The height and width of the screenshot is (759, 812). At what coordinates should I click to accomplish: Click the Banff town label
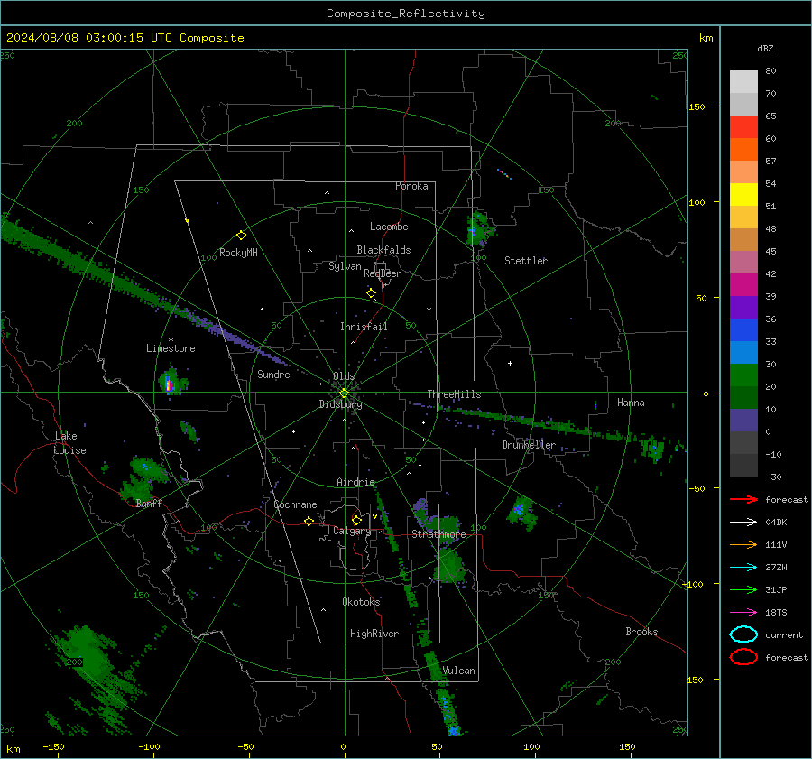click(149, 504)
